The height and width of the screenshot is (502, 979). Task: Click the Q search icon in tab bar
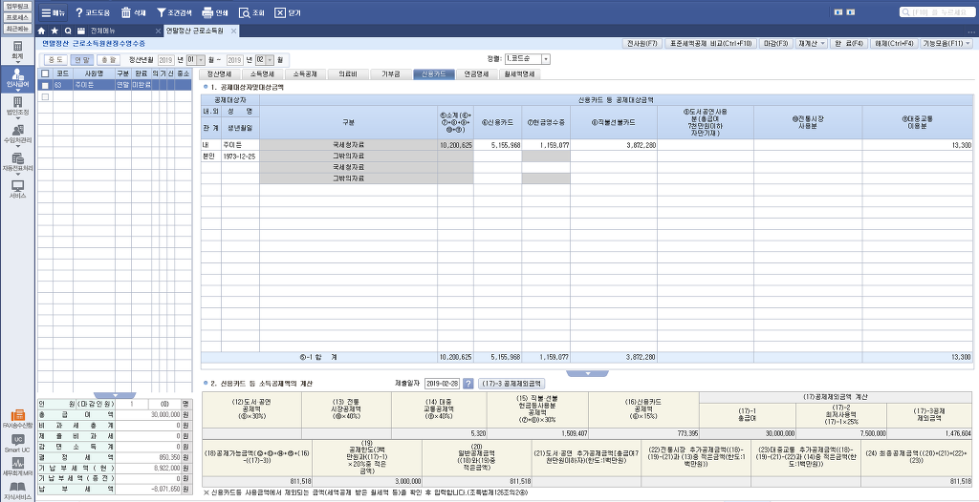tap(68, 31)
